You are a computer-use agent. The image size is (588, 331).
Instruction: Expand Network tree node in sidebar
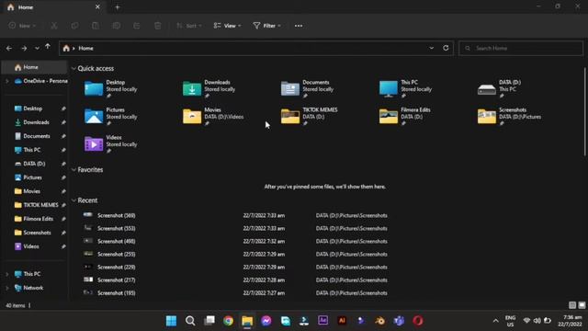coord(6,288)
